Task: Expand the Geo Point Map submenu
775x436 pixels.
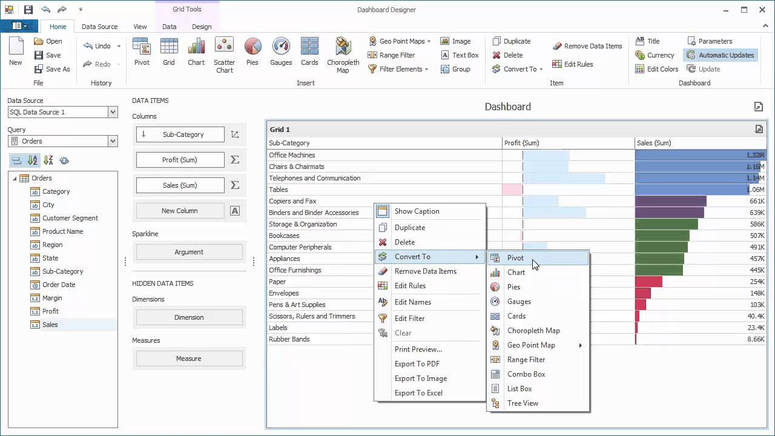Action: [580, 345]
